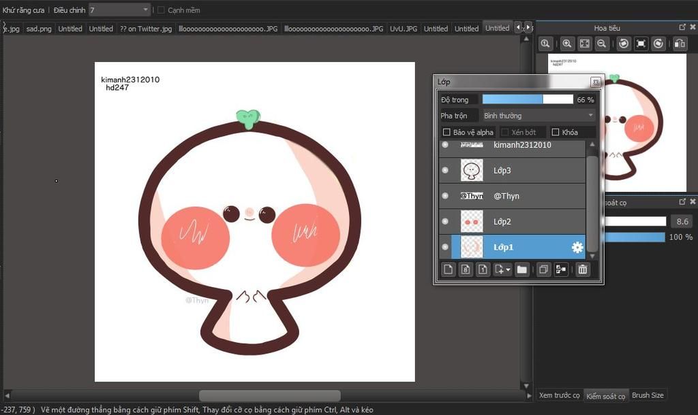Click the merge layer down icon

(560, 269)
